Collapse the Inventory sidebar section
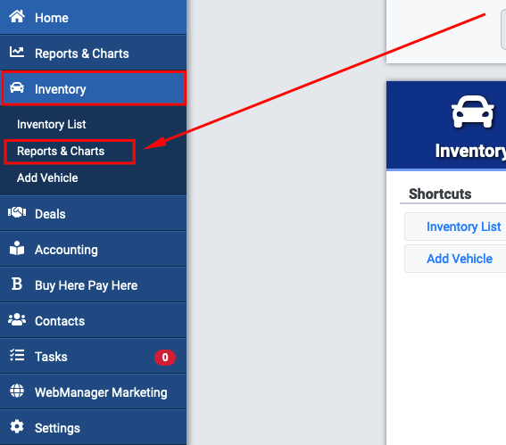 click(x=94, y=88)
